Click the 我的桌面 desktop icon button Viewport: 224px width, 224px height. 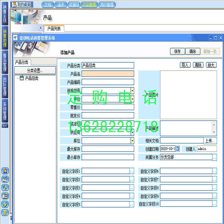point(22,4)
